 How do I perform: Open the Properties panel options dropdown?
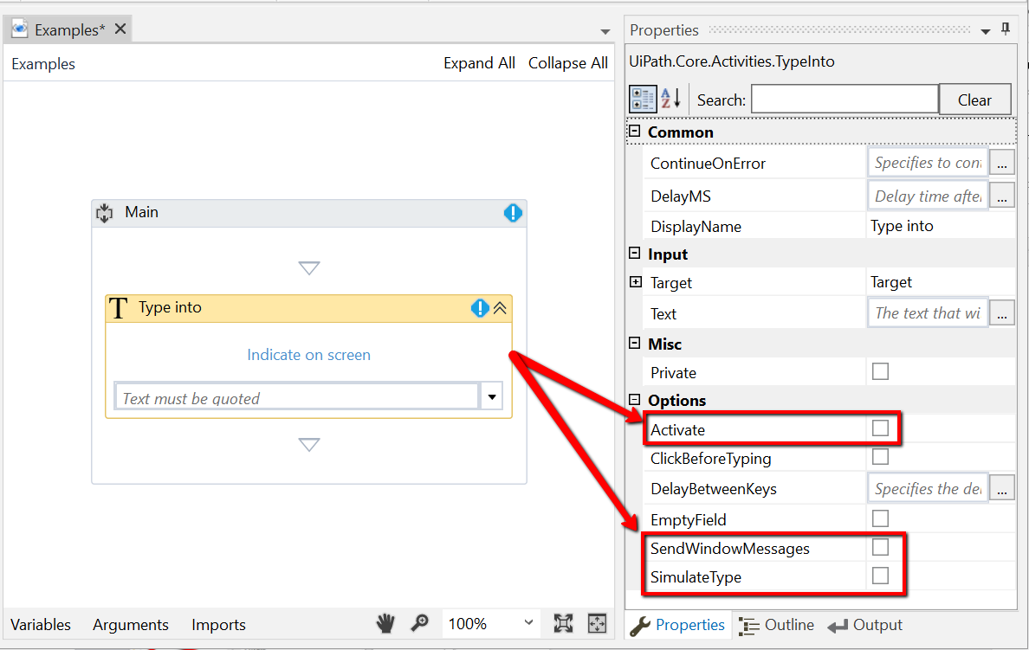pyautogui.click(x=985, y=31)
